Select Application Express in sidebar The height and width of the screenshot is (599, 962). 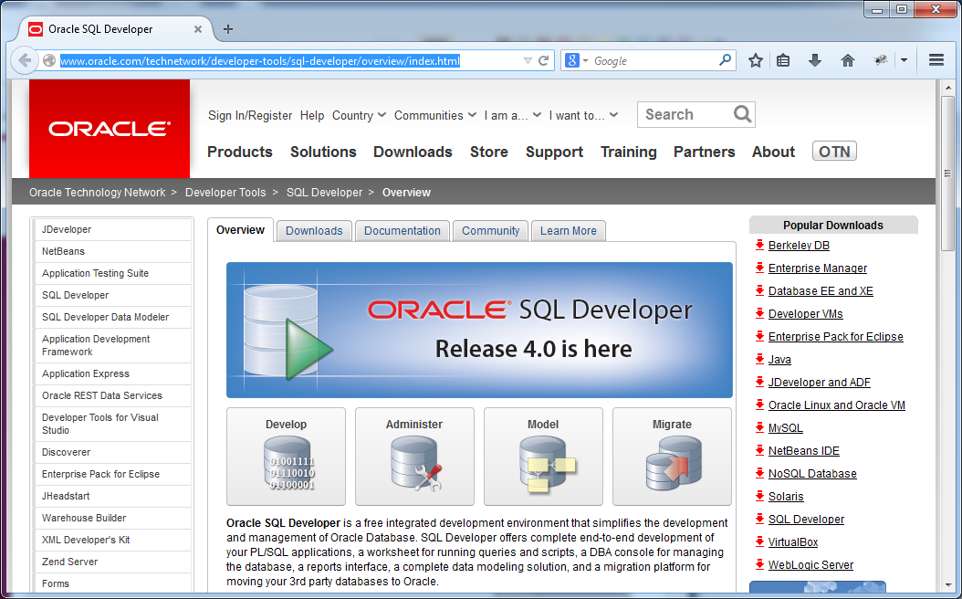tap(113, 373)
